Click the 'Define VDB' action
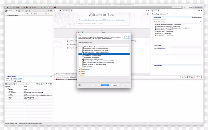Viewport: 208px width, 130px height. pos(164,32)
